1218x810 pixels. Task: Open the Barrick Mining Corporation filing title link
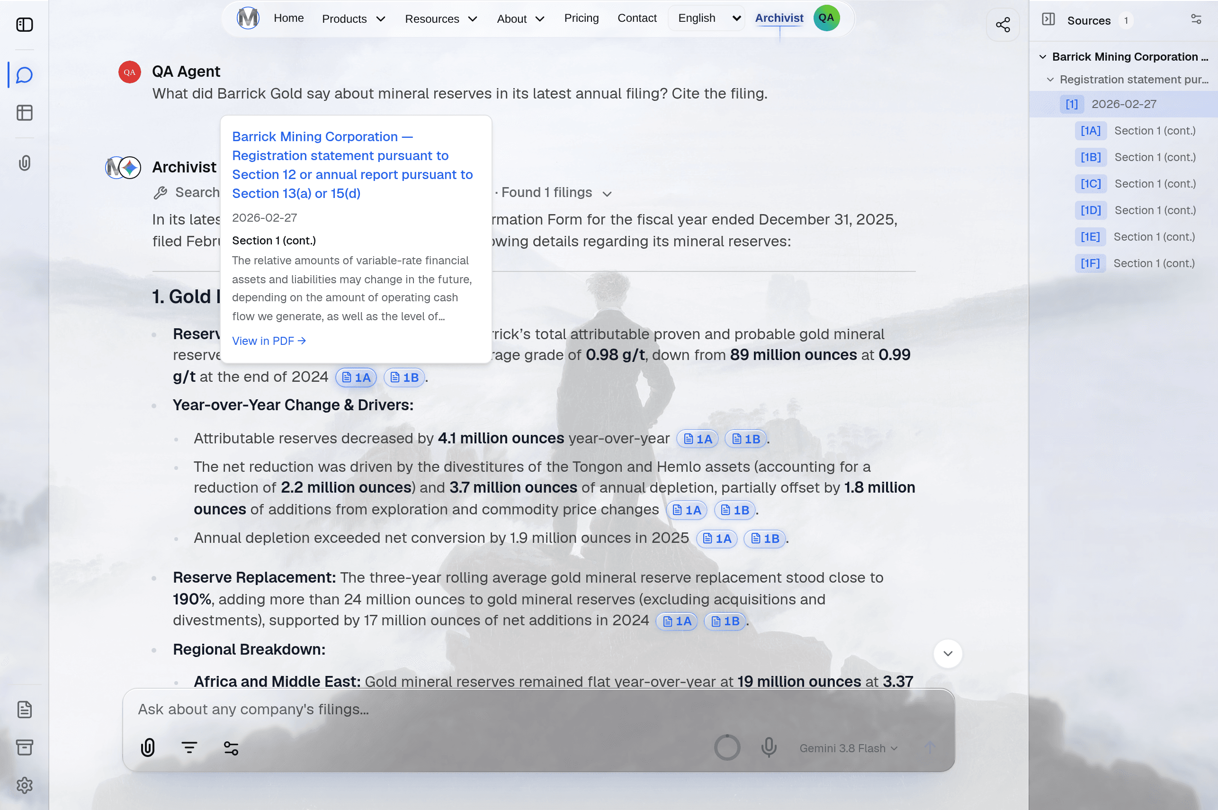coord(352,165)
